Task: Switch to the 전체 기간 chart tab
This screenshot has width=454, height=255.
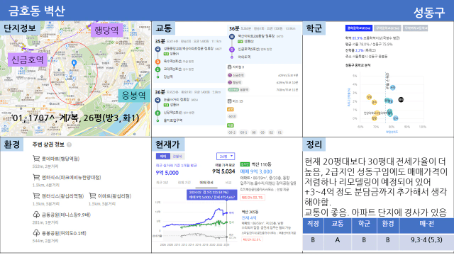Action: [x=184, y=183]
